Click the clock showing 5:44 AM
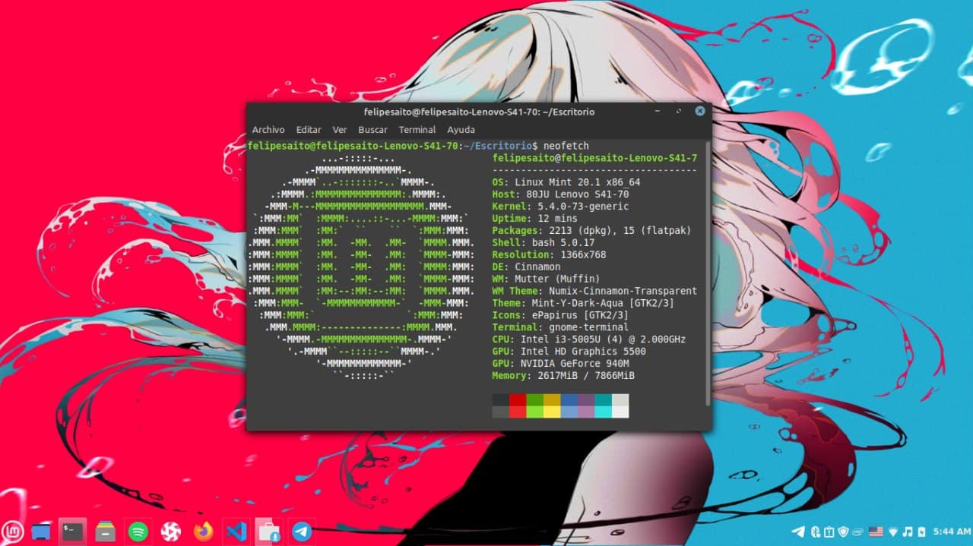This screenshot has height=546, width=973. coord(952,532)
